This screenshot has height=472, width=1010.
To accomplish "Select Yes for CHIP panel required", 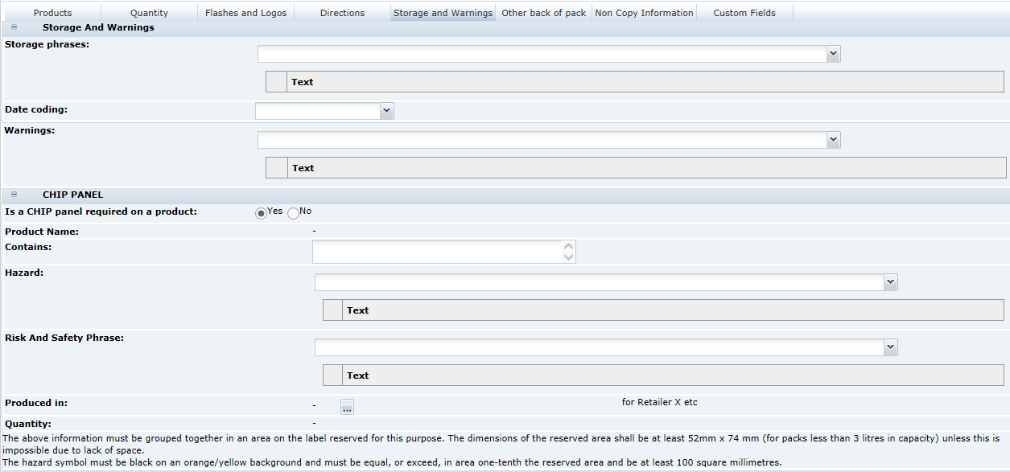I will tap(261, 211).
